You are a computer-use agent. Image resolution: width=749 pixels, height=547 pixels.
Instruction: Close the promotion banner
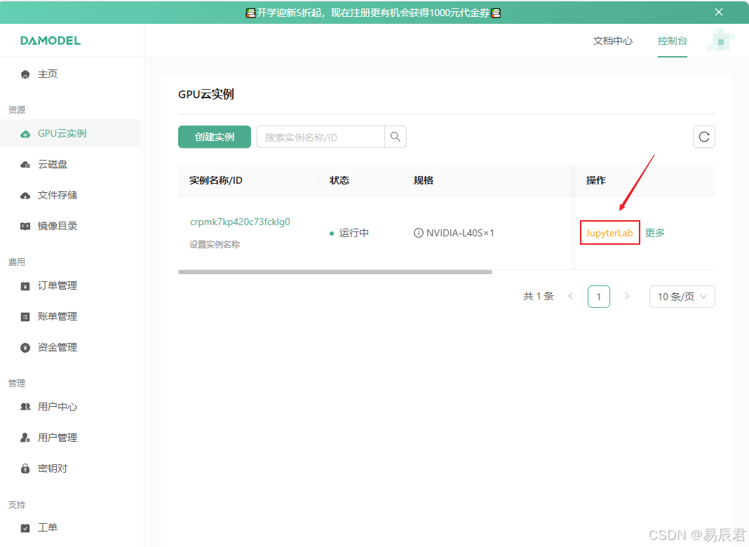pyautogui.click(x=718, y=12)
